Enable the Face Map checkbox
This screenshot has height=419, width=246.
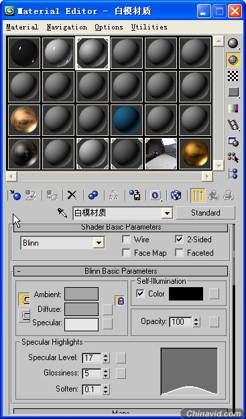[x=126, y=252]
